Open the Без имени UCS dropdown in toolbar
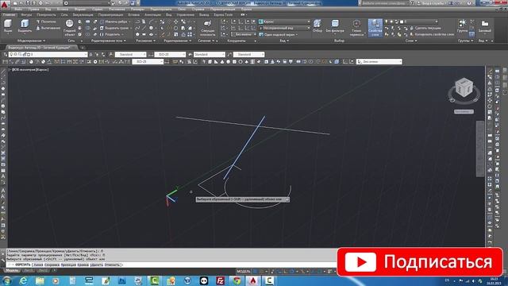 [379, 62]
